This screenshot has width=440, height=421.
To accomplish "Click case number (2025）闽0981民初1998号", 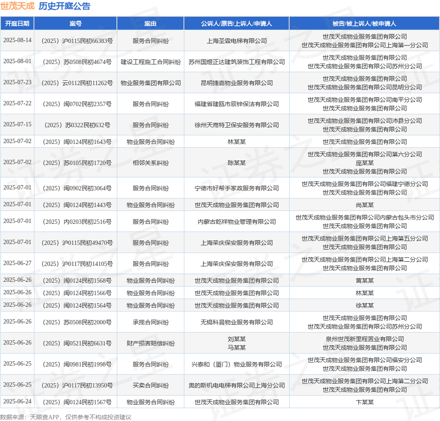I will (x=77, y=364).
